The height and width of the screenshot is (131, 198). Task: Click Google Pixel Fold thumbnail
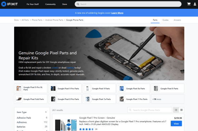tap(19, 99)
